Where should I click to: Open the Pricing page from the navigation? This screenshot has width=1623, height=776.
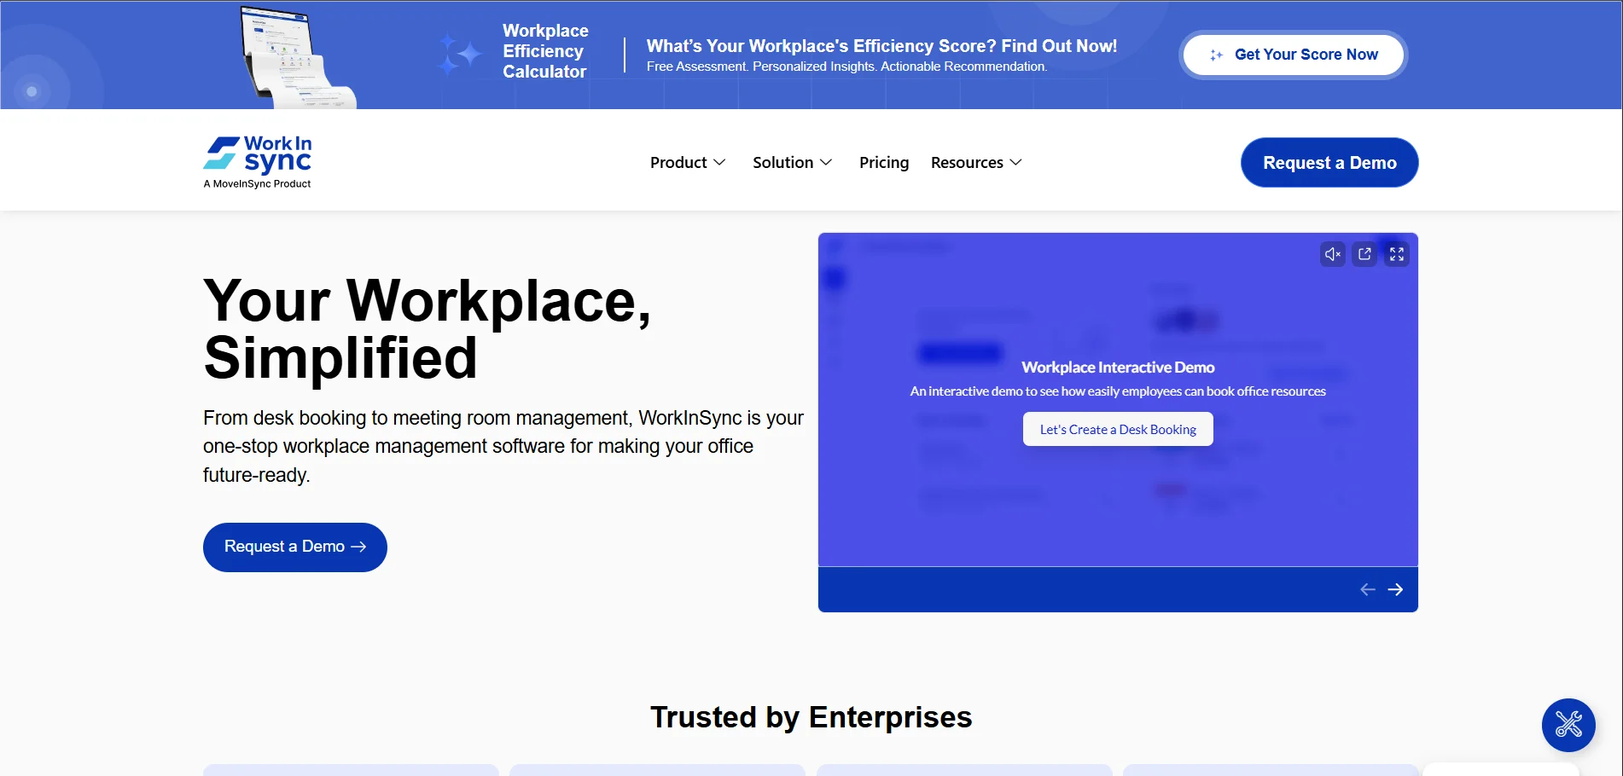(x=884, y=162)
